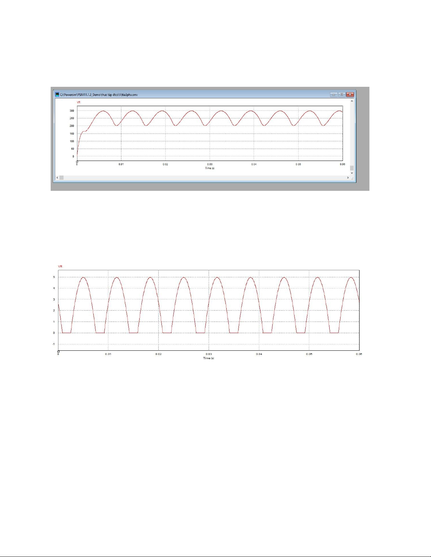The image size is (431, 557).
Task: Click the 300 y-axis value in upper graph
Action: [x=72, y=111]
